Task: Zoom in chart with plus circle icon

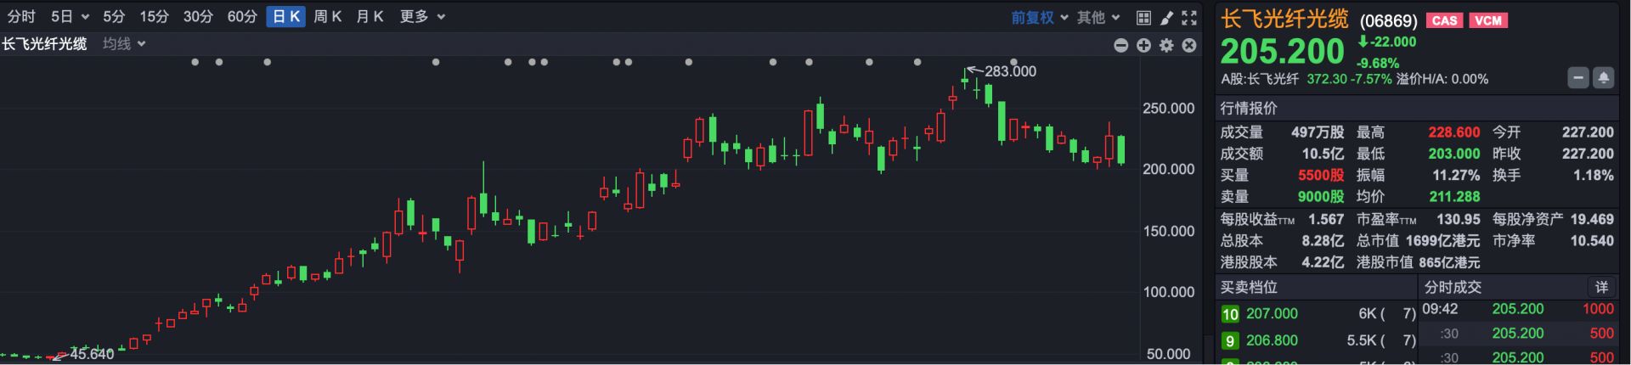Action: pyautogui.click(x=1143, y=45)
